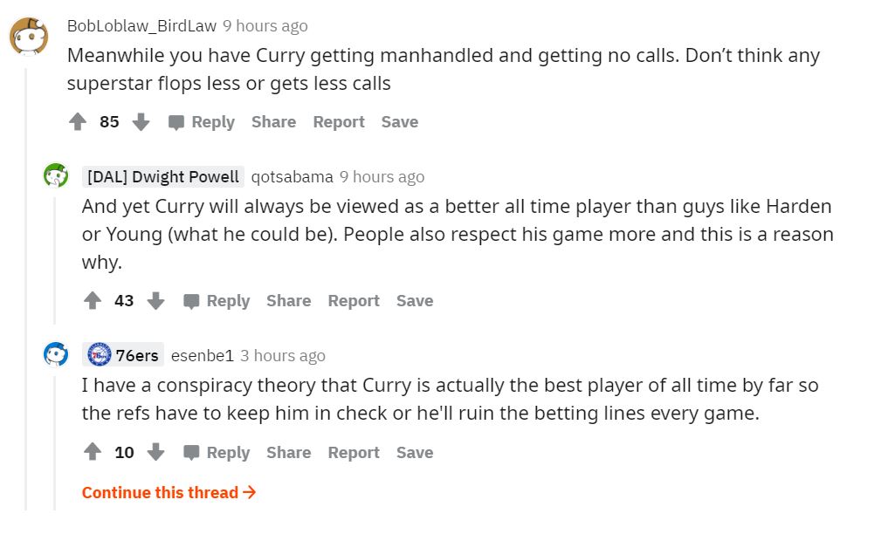The image size is (888, 534).
Task: Upvote esenbe1's conspiracy theory comment
Action: [93, 453]
